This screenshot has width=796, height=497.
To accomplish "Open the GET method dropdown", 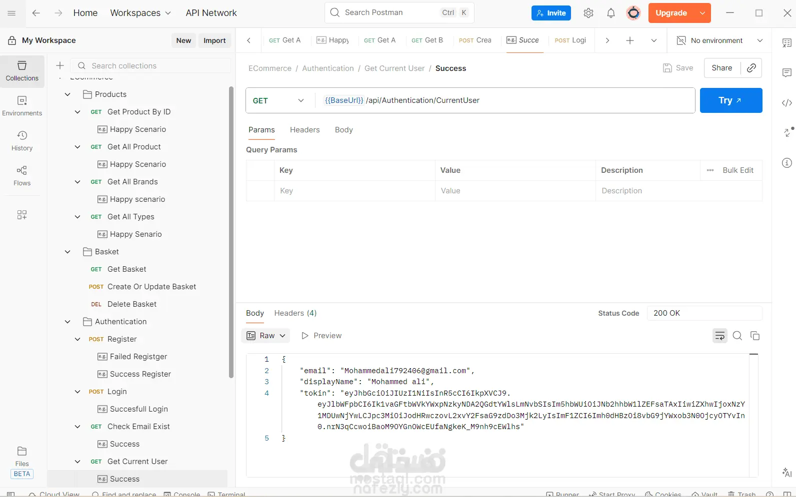I will point(278,100).
